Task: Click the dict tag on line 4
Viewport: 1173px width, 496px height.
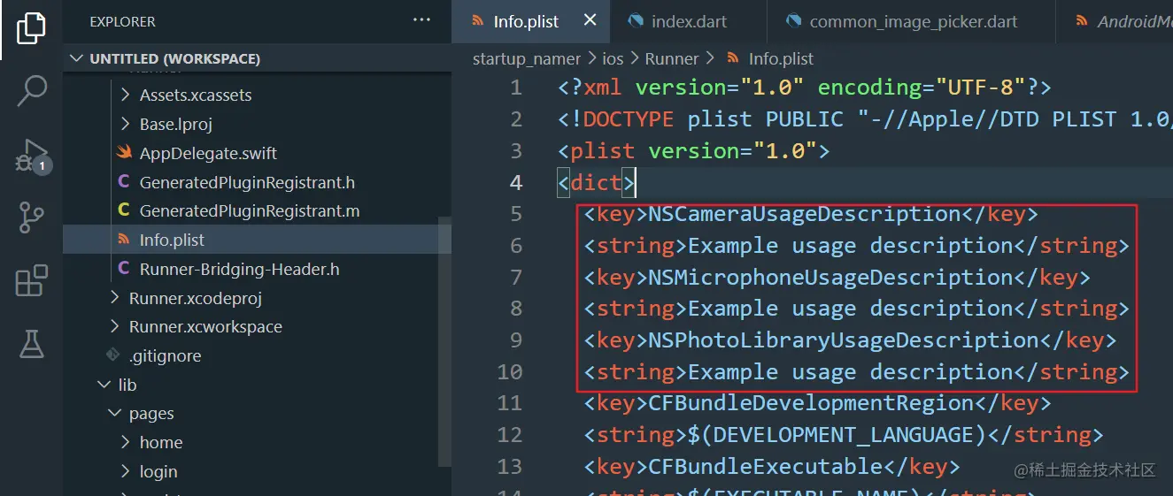Action: 597,182
